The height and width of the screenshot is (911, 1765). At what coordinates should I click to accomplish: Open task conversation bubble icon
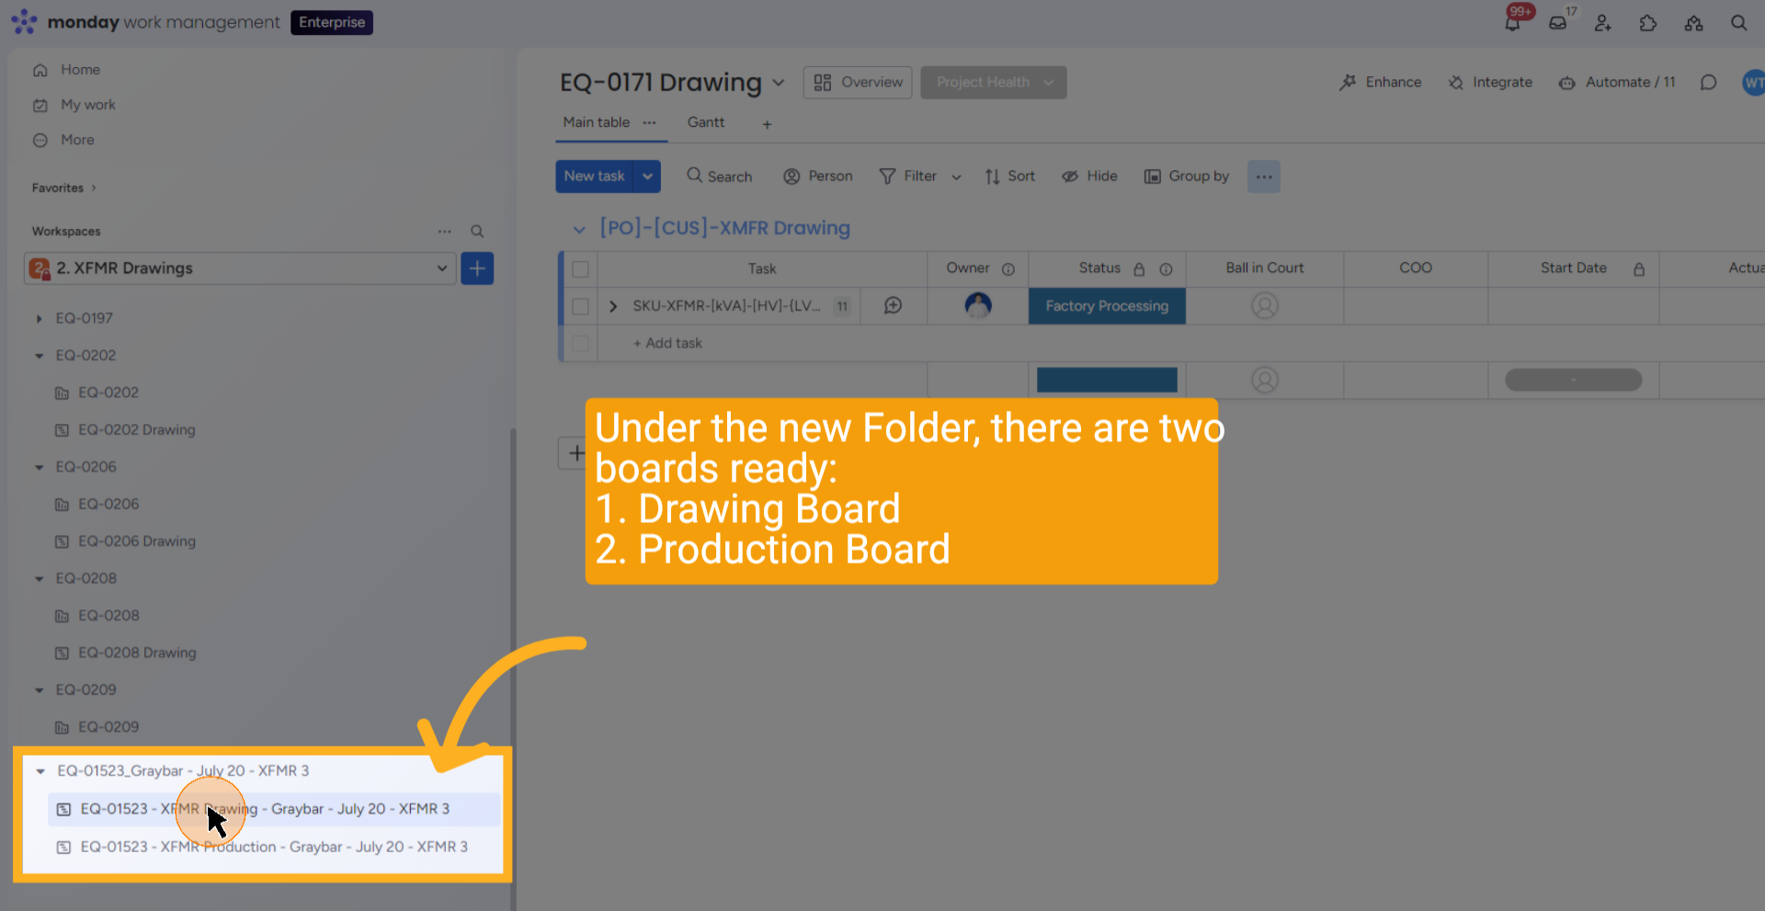[893, 305]
